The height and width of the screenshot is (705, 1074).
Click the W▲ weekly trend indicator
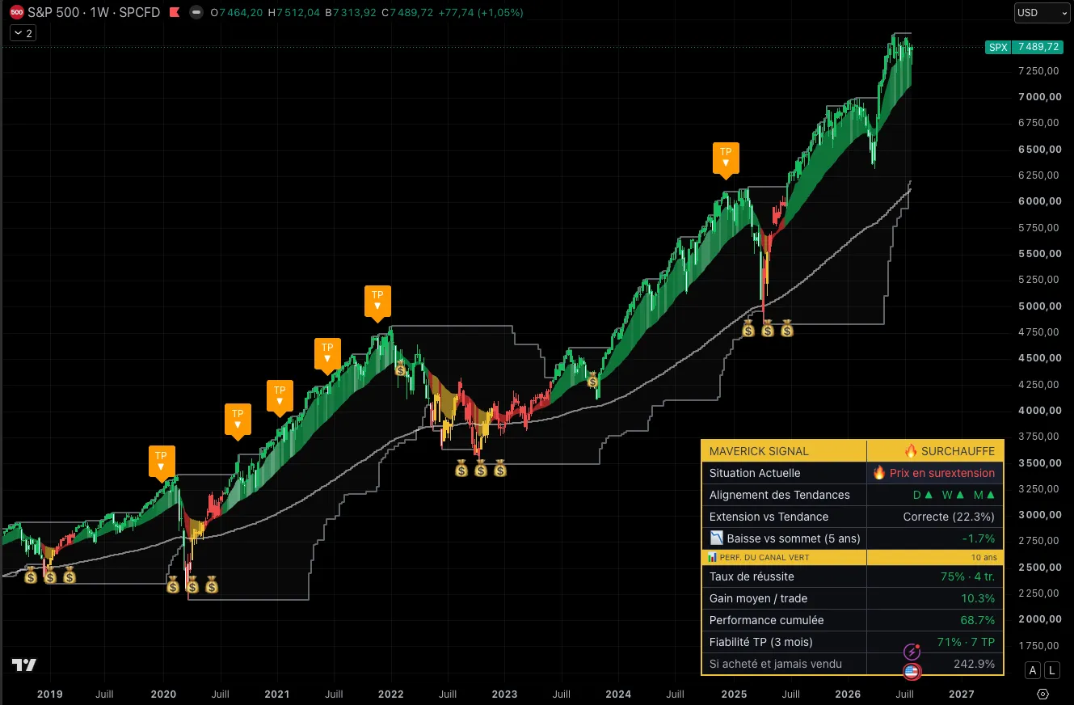[954, 495]
